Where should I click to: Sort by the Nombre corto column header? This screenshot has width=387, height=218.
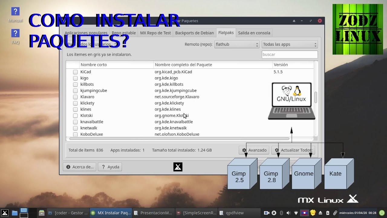click(117, 65)
